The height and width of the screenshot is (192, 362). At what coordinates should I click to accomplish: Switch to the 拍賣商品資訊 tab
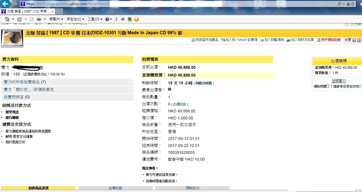[38, 188]
